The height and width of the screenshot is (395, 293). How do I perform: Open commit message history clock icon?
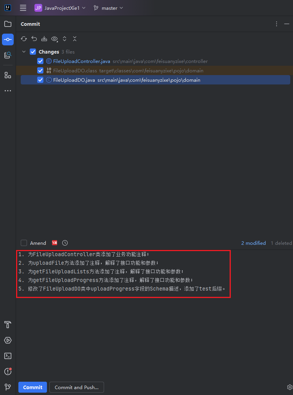(65, 243)
